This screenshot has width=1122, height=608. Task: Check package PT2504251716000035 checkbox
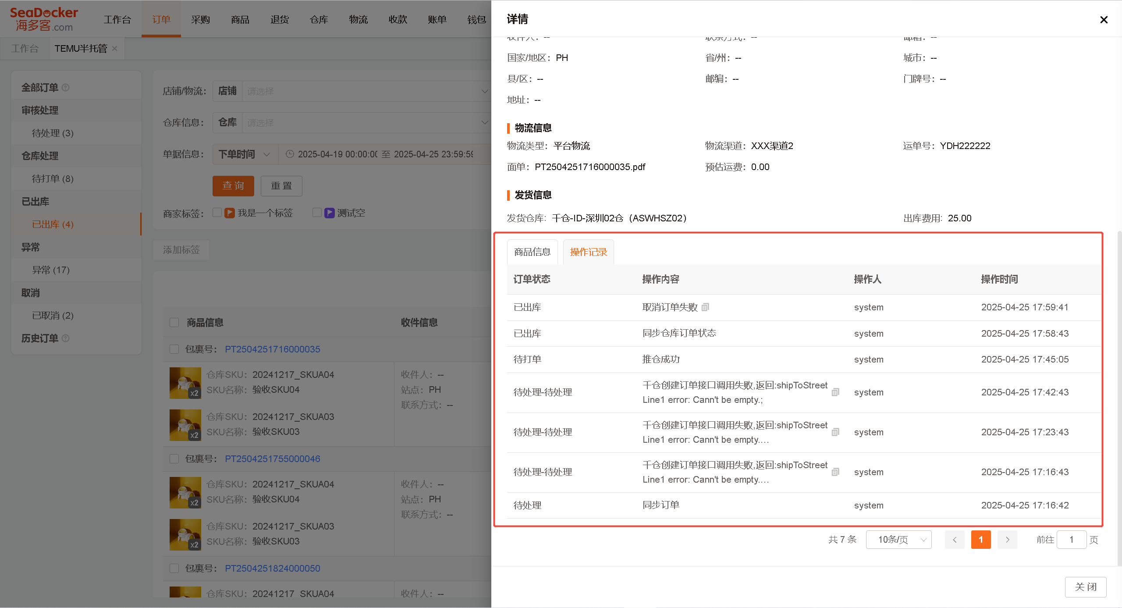(174, 349)
